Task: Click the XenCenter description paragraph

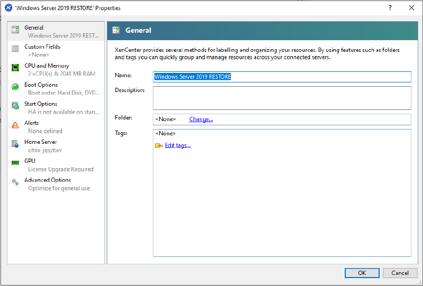Action: click(257, 54)
